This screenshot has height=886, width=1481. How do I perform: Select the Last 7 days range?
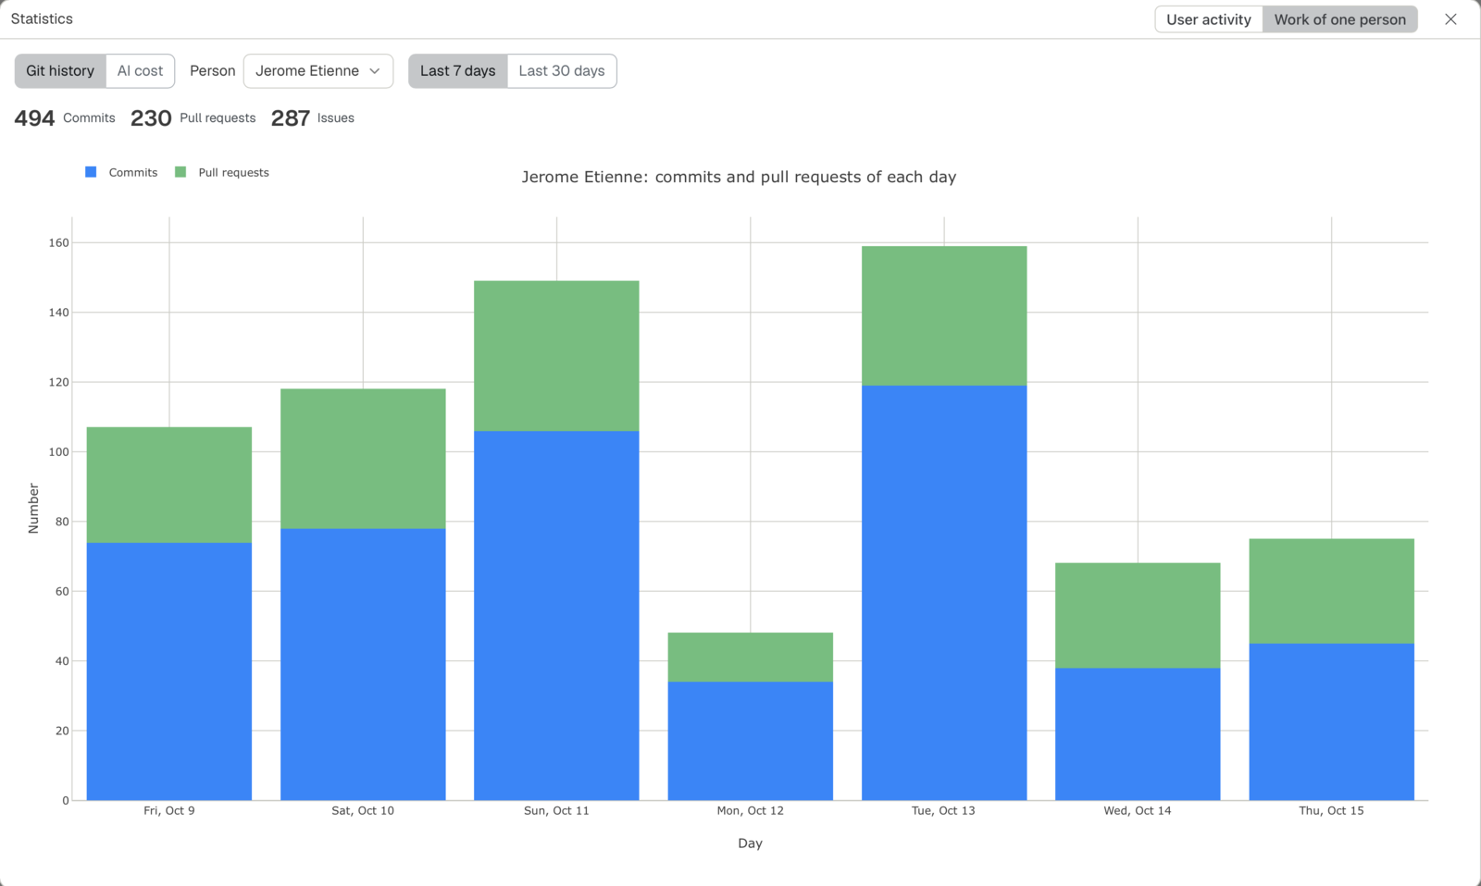457,71
